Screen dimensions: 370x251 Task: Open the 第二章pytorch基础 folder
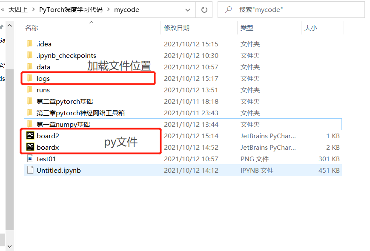click(x=65, y=101)
